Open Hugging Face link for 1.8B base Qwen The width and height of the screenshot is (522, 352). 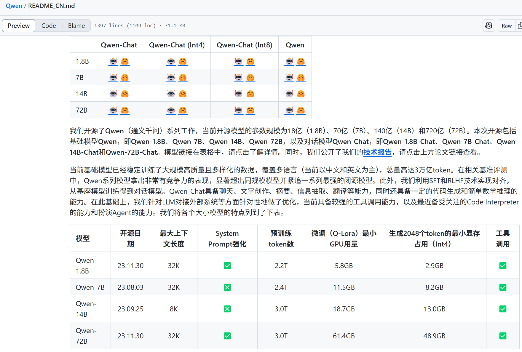[x=301, y=61]
